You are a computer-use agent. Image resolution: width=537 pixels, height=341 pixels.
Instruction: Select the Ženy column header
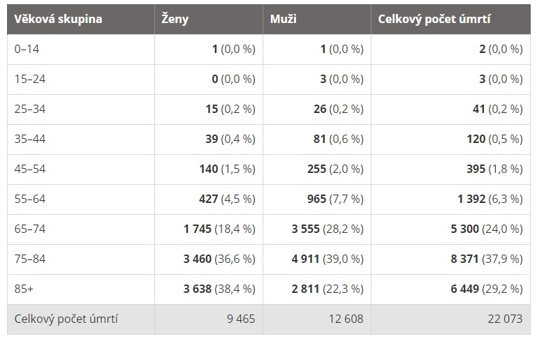click(209, 19)
